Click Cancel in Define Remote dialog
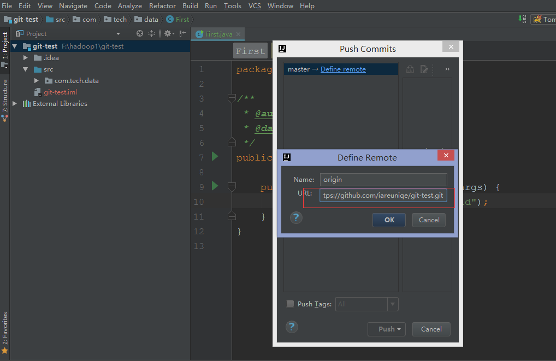 (429, 220)
